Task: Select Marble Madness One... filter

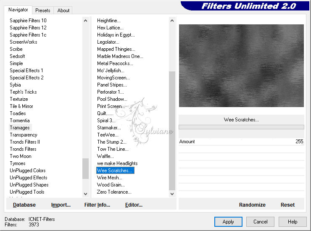Action: coord(120,56)
